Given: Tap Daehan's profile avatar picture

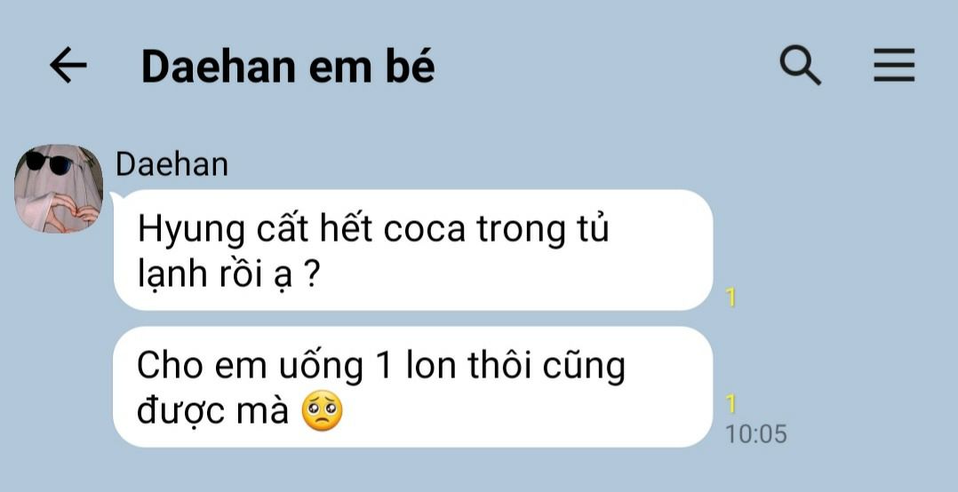Looking at the screenshot, I should tap(58, 188).
